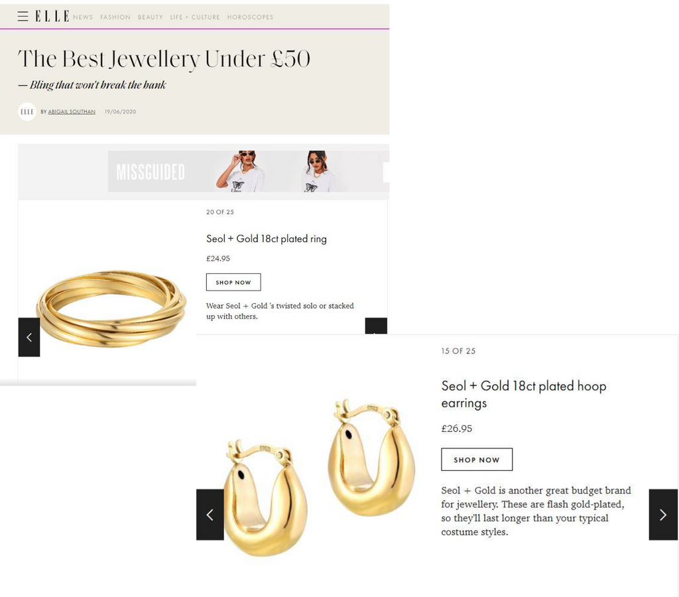
Task: Click the partial next arrow beside the ring description
Action: click(376, 326)
